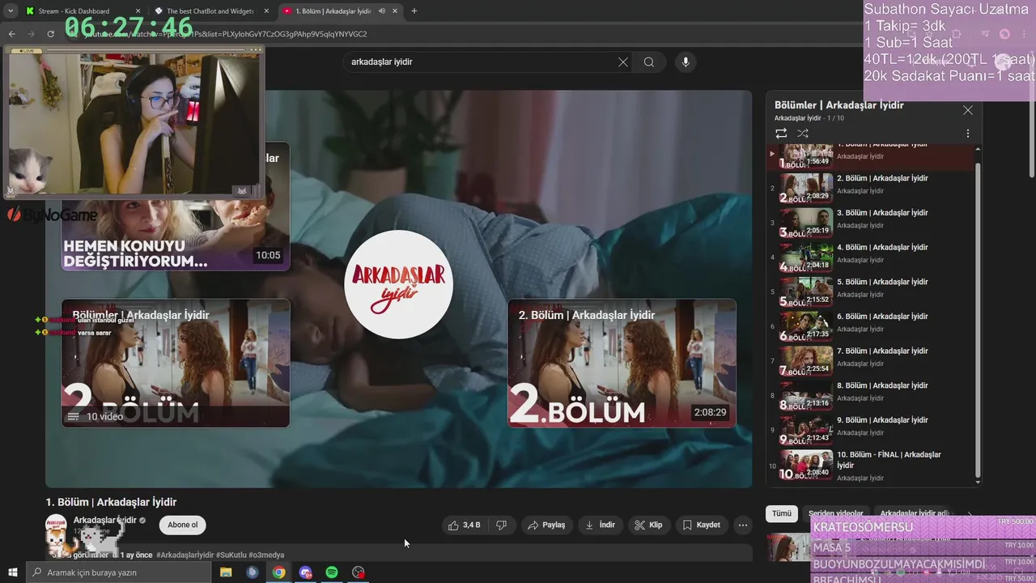Open the browser tab search dropdown arrow

tap(11, 11)
